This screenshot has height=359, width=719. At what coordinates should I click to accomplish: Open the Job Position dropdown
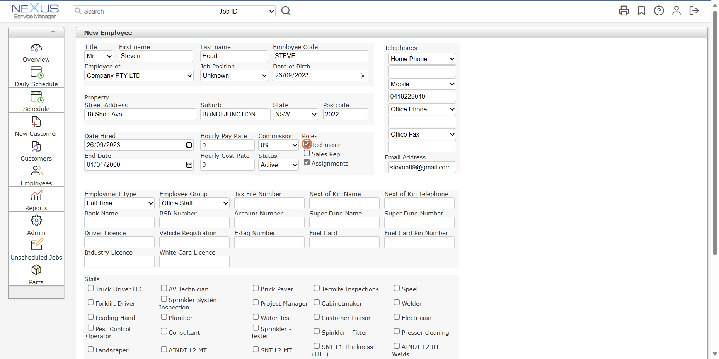point(234,75)
